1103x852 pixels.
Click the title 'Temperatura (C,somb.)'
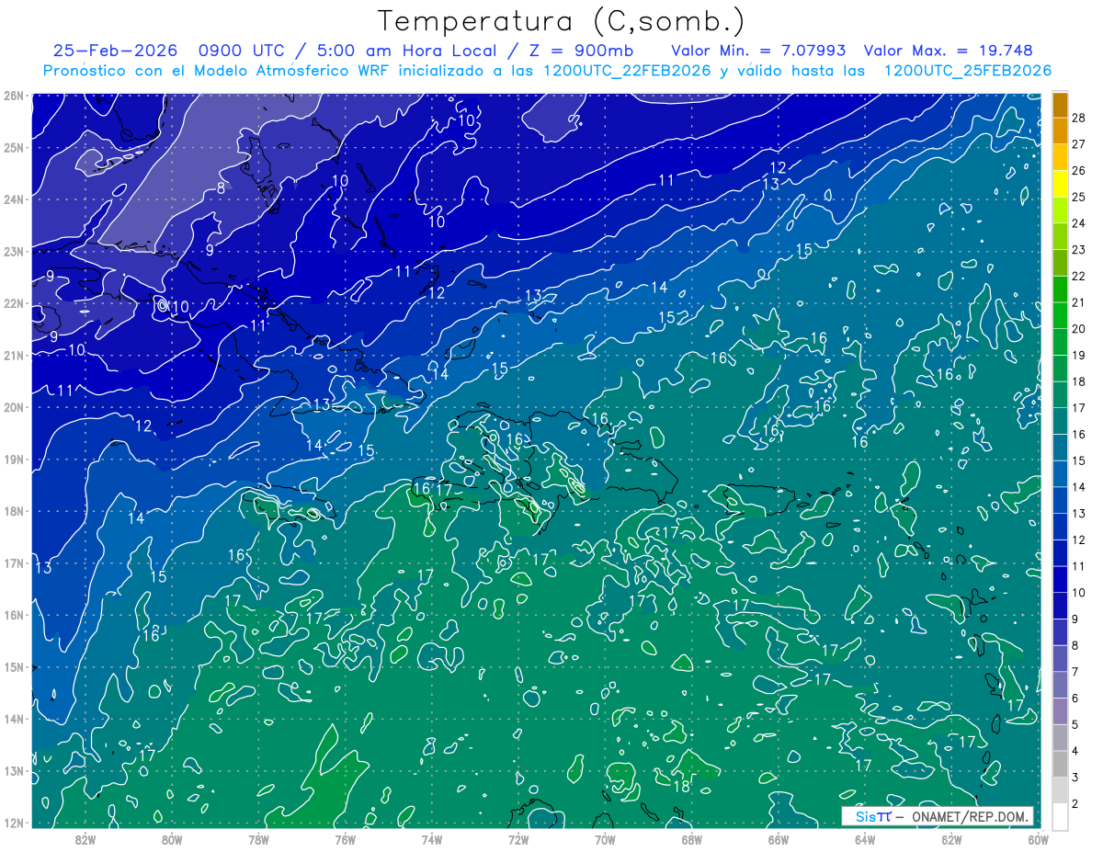pos(562,22)
